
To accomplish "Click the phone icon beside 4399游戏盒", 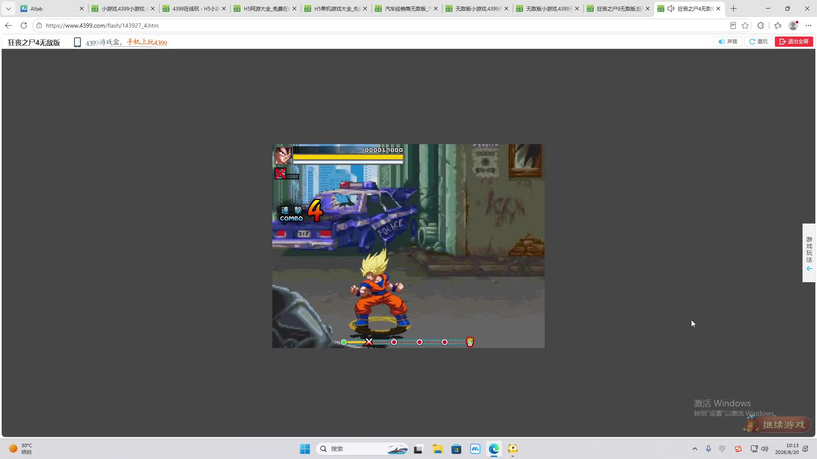I will pyautogui.click(x=77, y=42).
